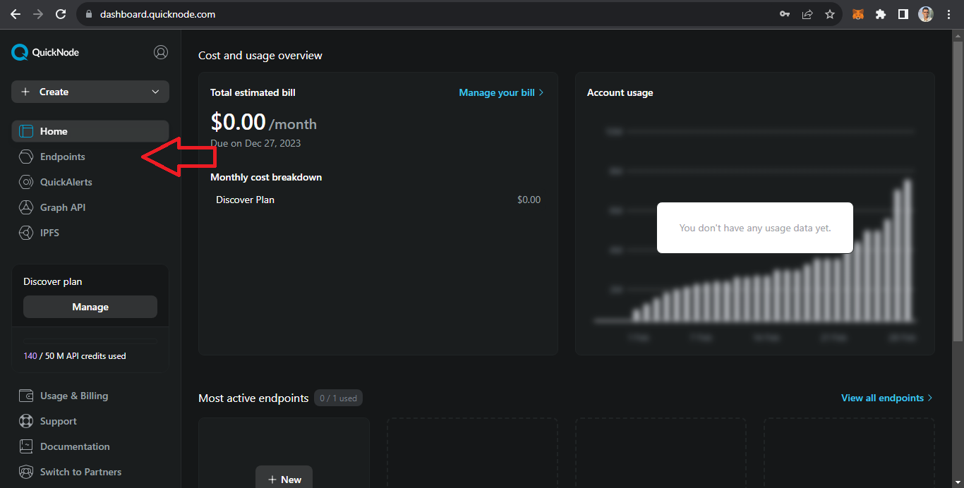Image resolution: width=964 pixels, height=488 pixels.
Task: Click Switch to Partners in sidebar
Action: pyautogui.click(x=80, y=472)
